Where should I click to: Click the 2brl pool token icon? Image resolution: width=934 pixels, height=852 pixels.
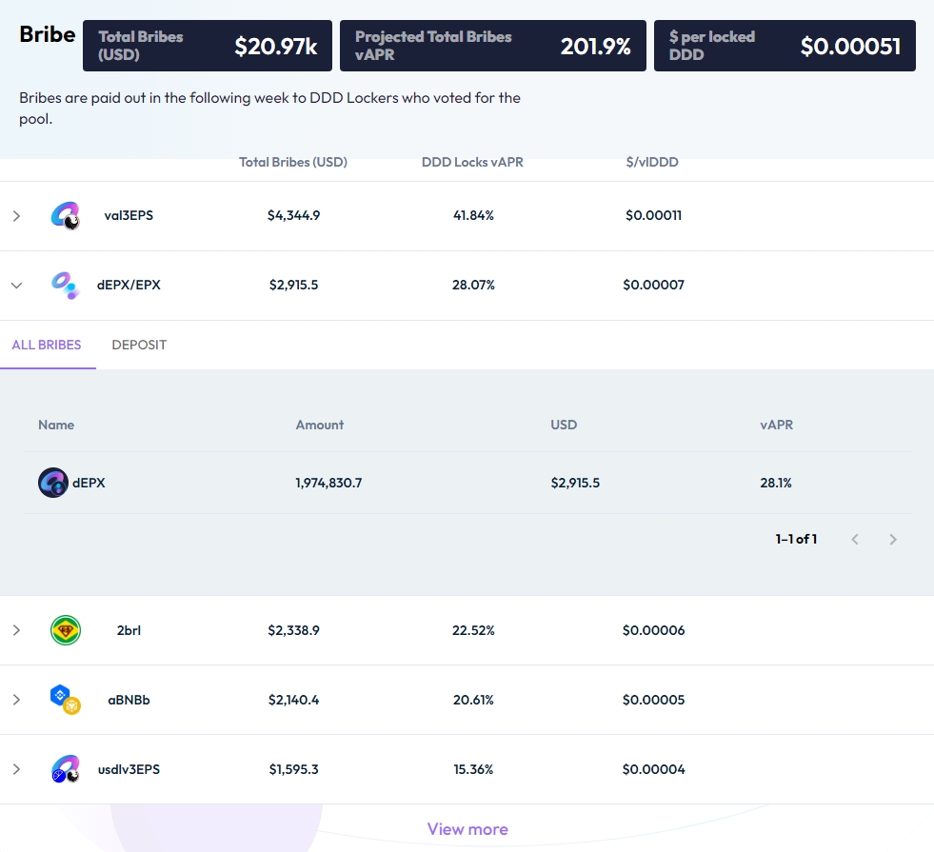pos(66,630)
